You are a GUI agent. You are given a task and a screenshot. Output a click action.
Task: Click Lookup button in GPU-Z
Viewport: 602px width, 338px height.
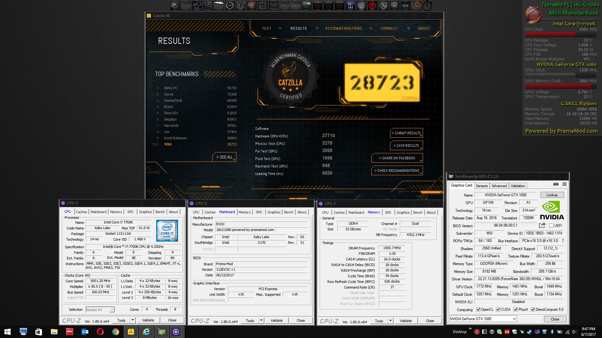[552, 195]
